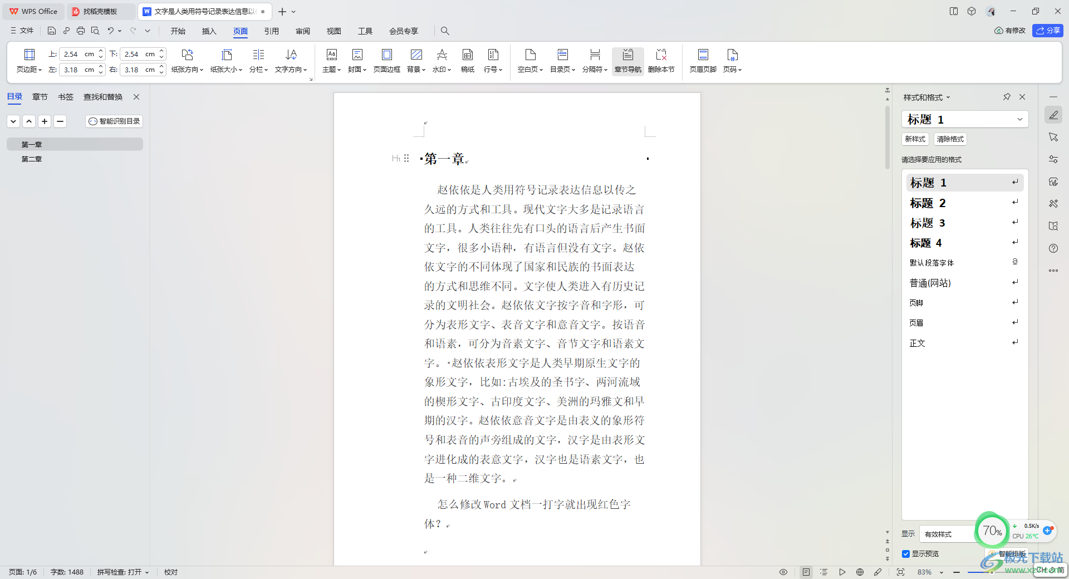This screenshot has width=1069, height=579.
Task: Click 新样式 new style button
Action: click(x=915, y=139)
